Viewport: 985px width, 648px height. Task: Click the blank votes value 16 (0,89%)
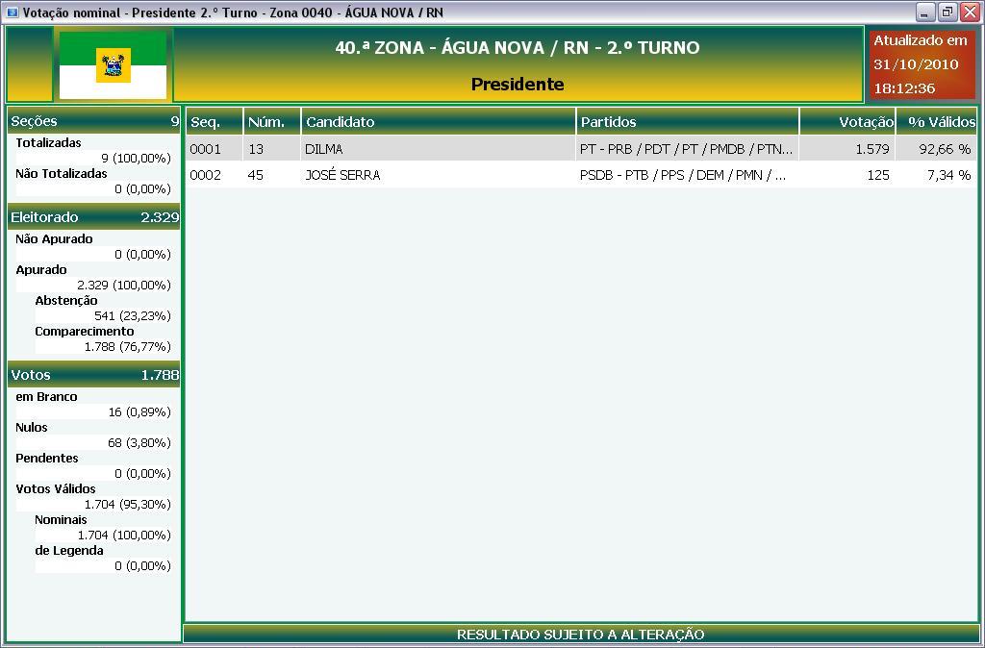pos(139,411)
